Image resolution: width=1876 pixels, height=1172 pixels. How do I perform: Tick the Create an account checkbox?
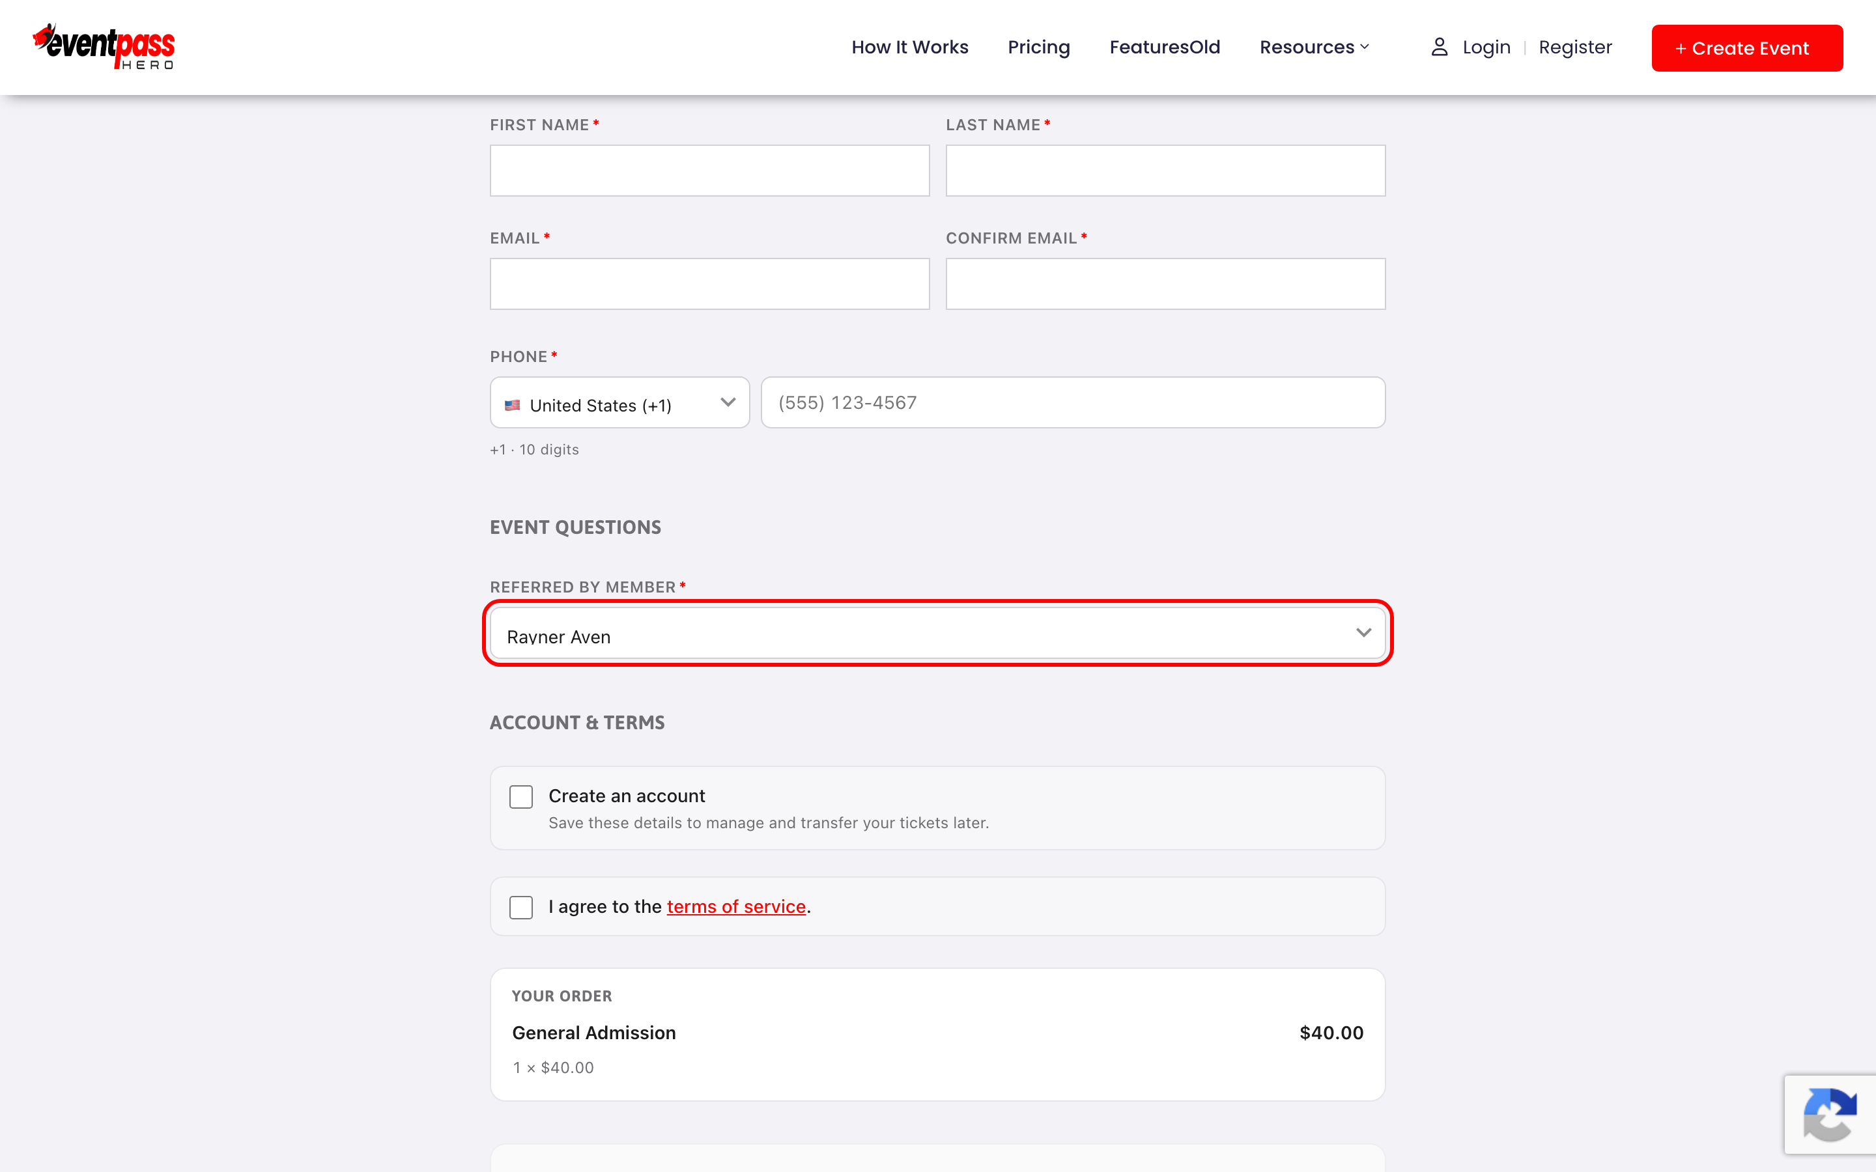pos(521,797)
